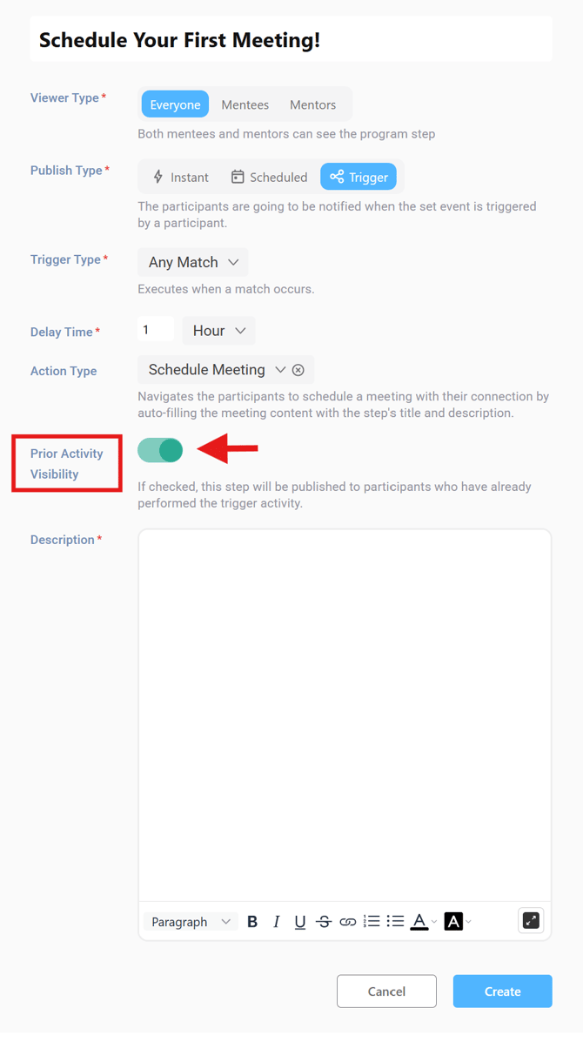Click the Delay Time input field
583x1062 pixels.
(155, 328)
